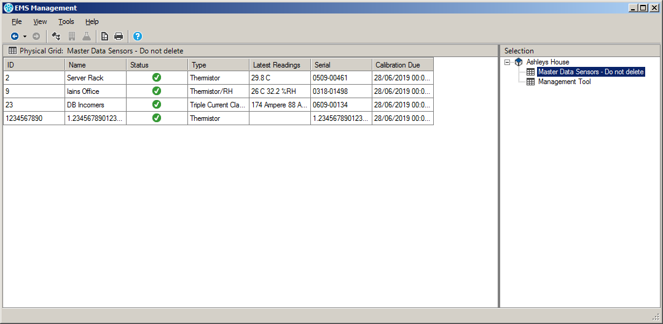This screenshot has width=663, height=324.
Task: Sort by the ID column header
Action: click(34, 64)
